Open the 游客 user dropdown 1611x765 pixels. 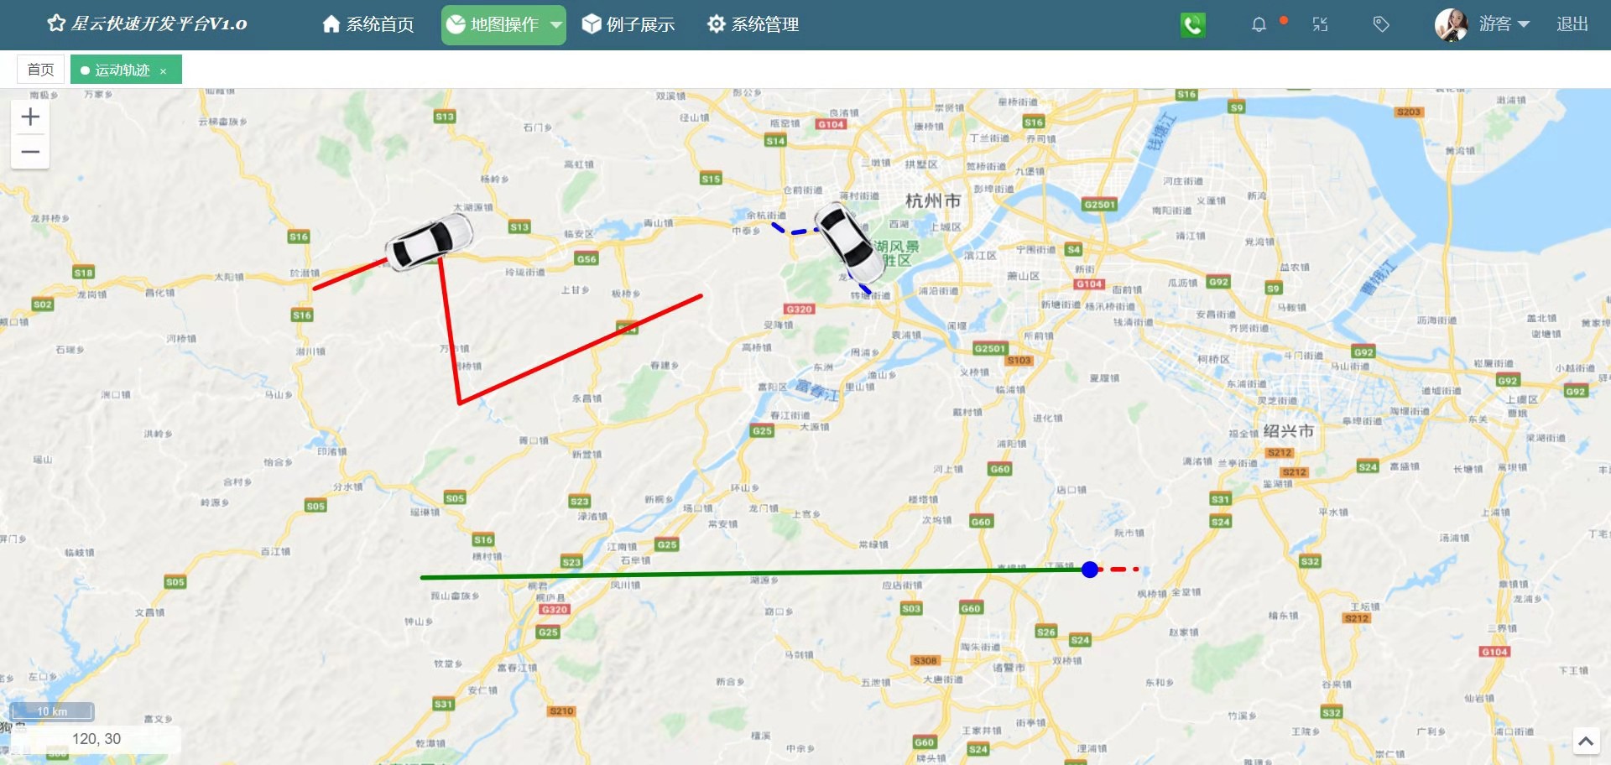1504,24
